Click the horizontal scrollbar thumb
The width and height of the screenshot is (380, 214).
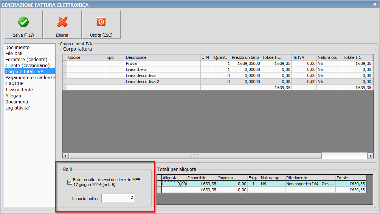pos(195,155)
